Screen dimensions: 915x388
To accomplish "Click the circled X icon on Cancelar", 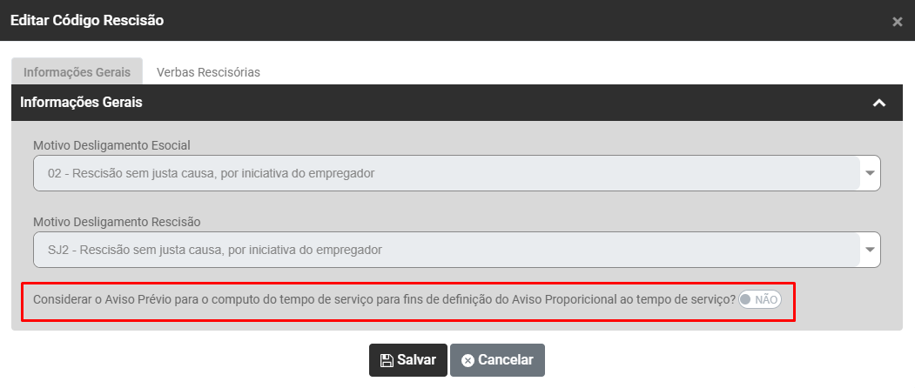I will pos(468,360).
